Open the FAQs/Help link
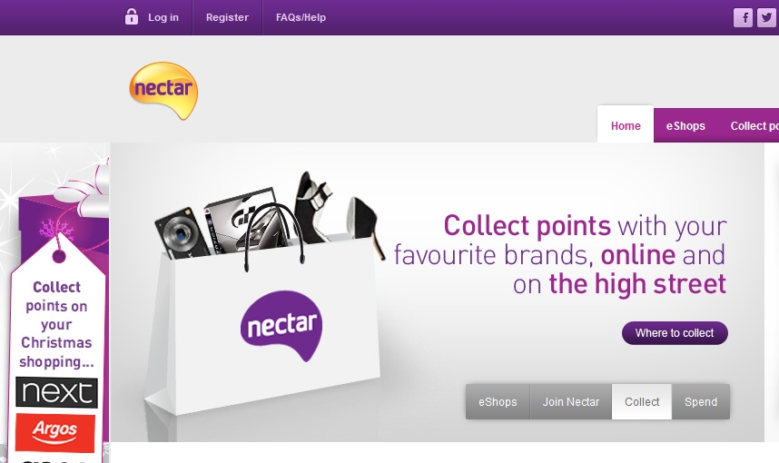Viewport: 779px width, 463px height. pyautogui.click(x=301, y=17)
